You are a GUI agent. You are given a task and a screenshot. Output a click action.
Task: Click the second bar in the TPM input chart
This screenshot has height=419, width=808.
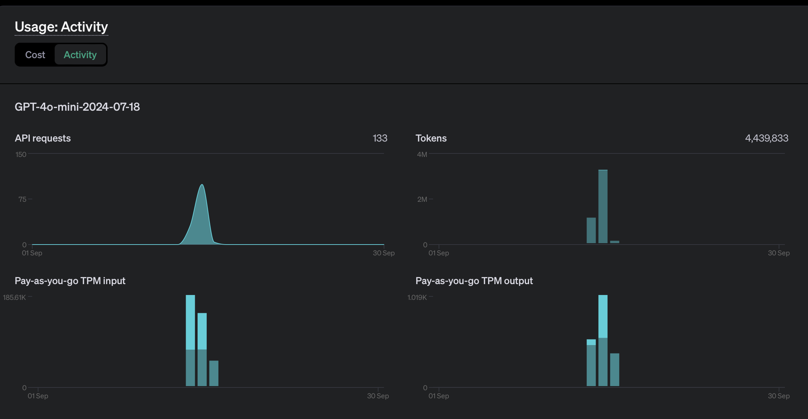pos(202,349)
